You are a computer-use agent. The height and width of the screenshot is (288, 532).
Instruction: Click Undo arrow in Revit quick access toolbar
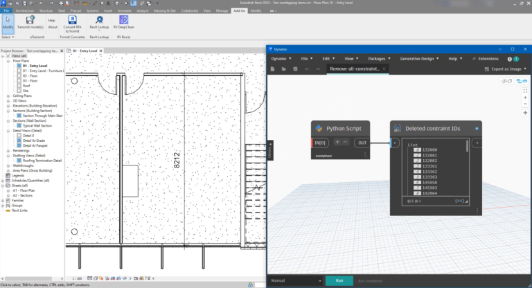point(41,3)
